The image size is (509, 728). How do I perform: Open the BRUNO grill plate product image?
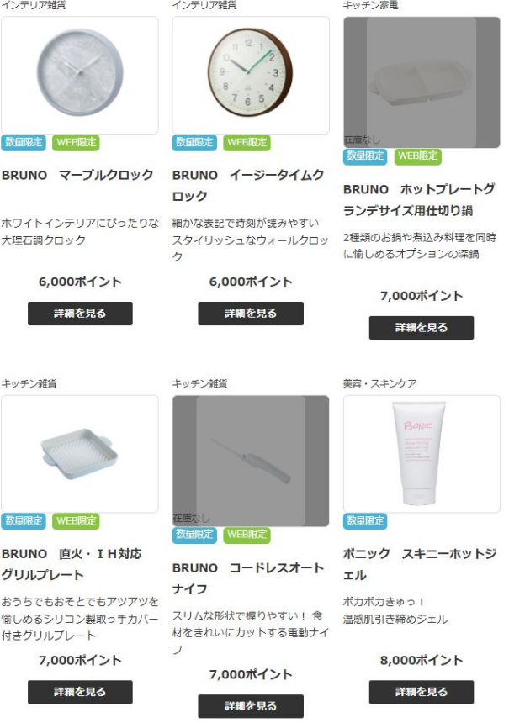(x=79, y=454)
